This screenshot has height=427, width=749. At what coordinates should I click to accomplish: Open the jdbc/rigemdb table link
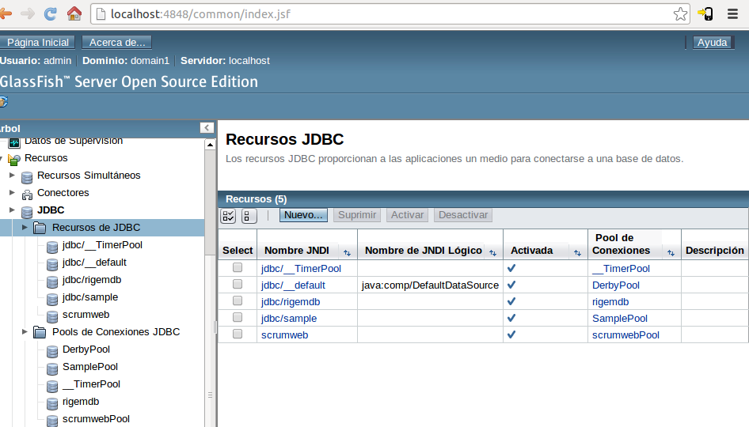click(x=291, y=302)
